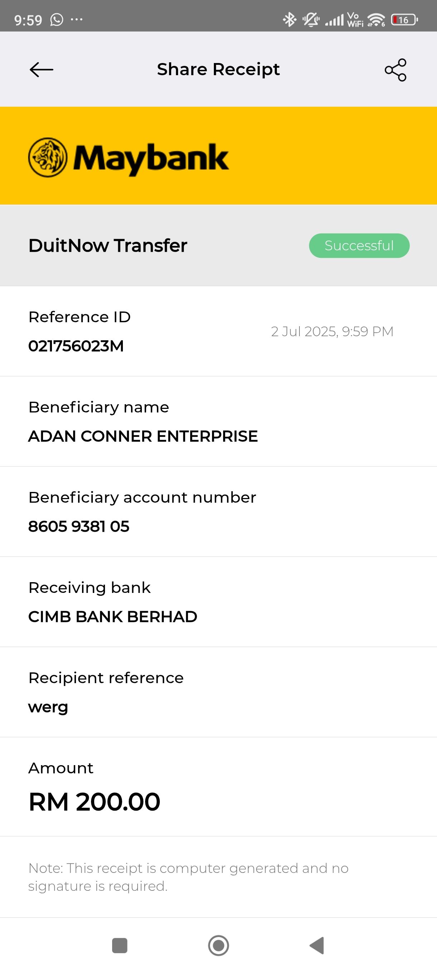The width and height of the screenshot is (437, 971).
Task: Tap the battery indicator icon
Action: [404, 20]
